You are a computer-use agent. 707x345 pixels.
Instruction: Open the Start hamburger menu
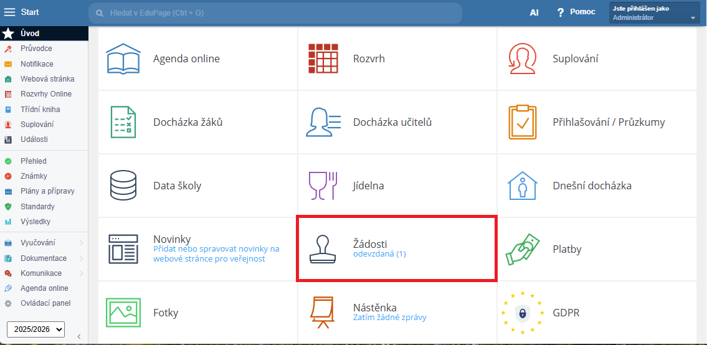9,12
